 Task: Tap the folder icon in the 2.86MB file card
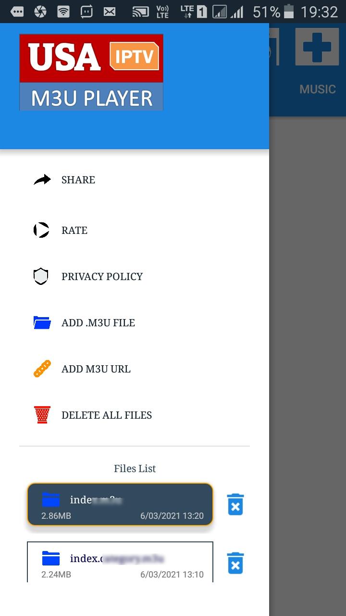coord(51,500)
